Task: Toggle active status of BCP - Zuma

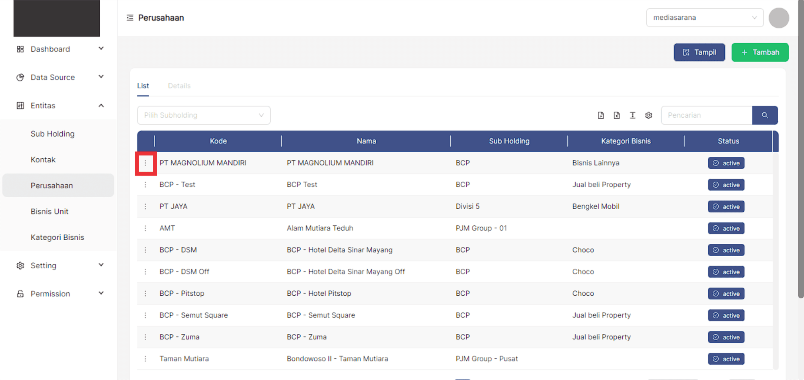Action: (726, 337)
